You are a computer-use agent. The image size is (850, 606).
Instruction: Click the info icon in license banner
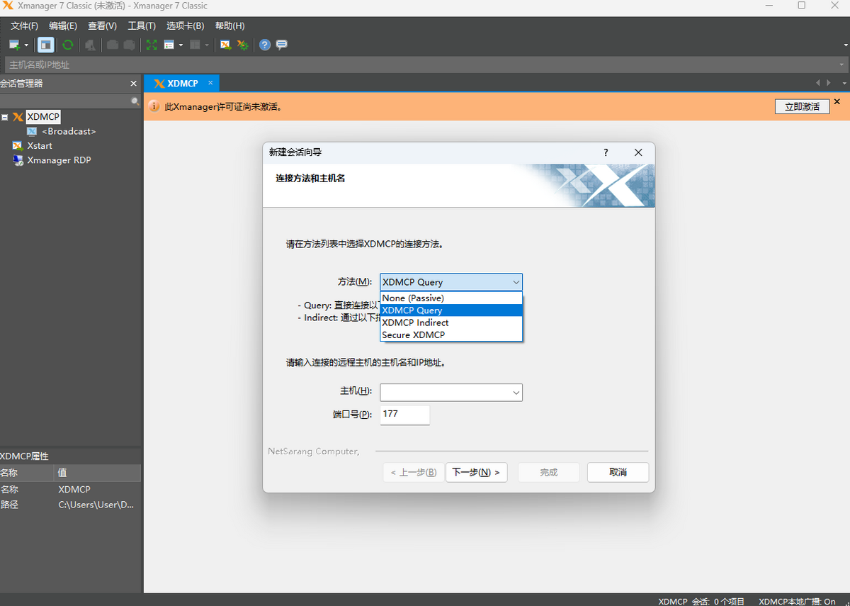154,106
